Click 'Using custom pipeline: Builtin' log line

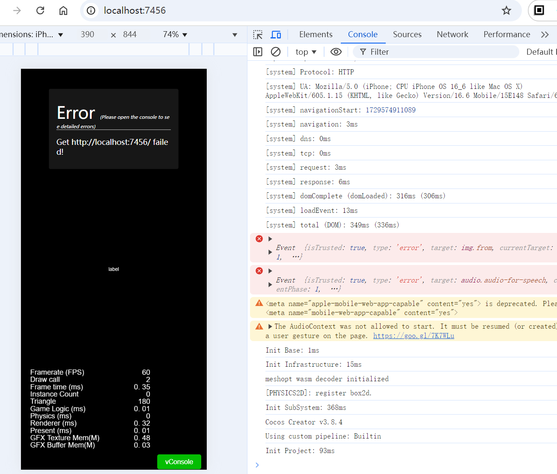[x=323, y=436]
